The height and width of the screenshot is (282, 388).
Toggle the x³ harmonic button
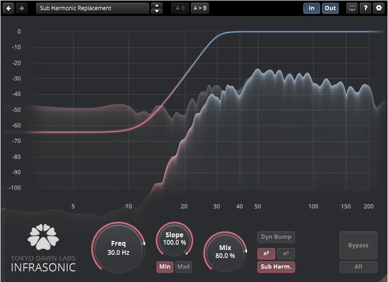(286, 254)
